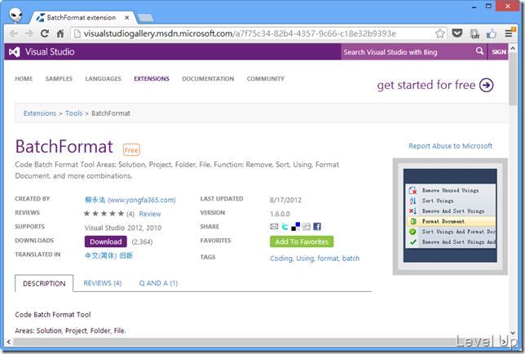
Task: Share via the email envelope icon
Action: click(274, 227)
